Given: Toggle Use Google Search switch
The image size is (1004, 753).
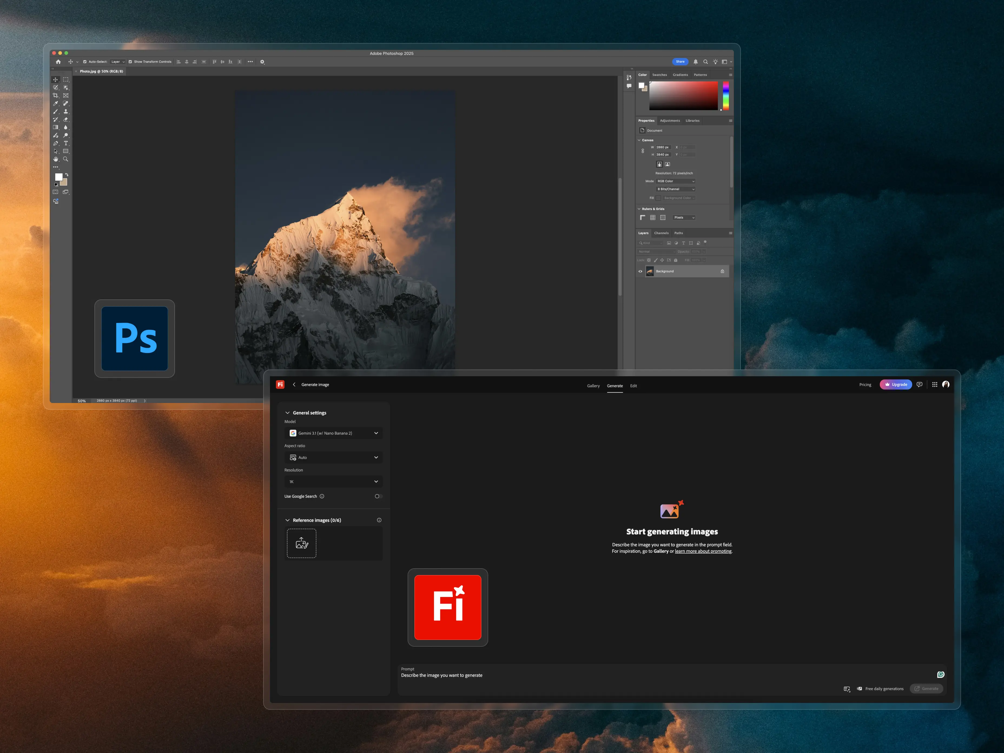Looking at the screenshot, I should point(379,496).
